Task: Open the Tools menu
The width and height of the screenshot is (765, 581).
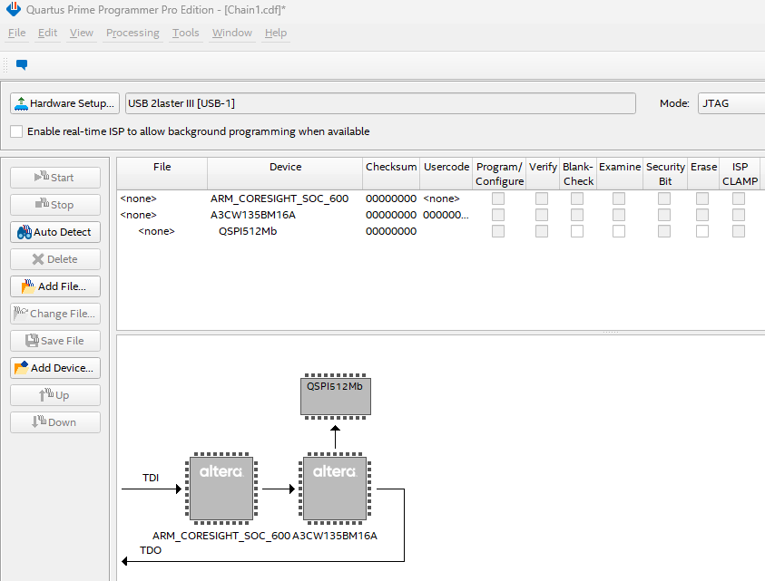Action: (185, 33)
